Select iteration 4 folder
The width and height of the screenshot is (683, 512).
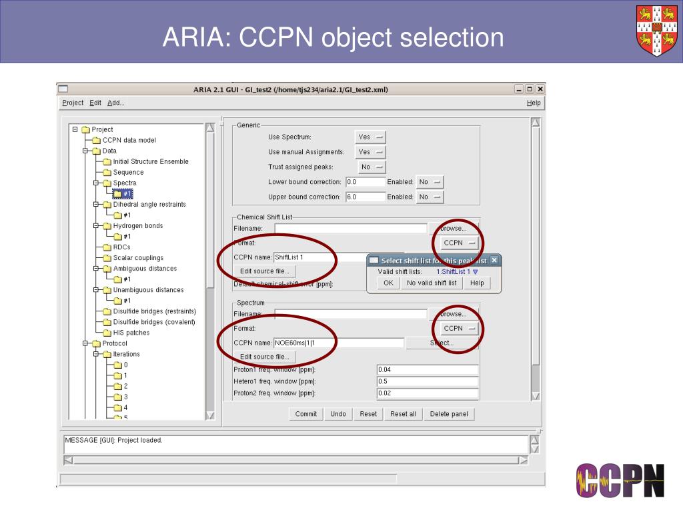121,407
